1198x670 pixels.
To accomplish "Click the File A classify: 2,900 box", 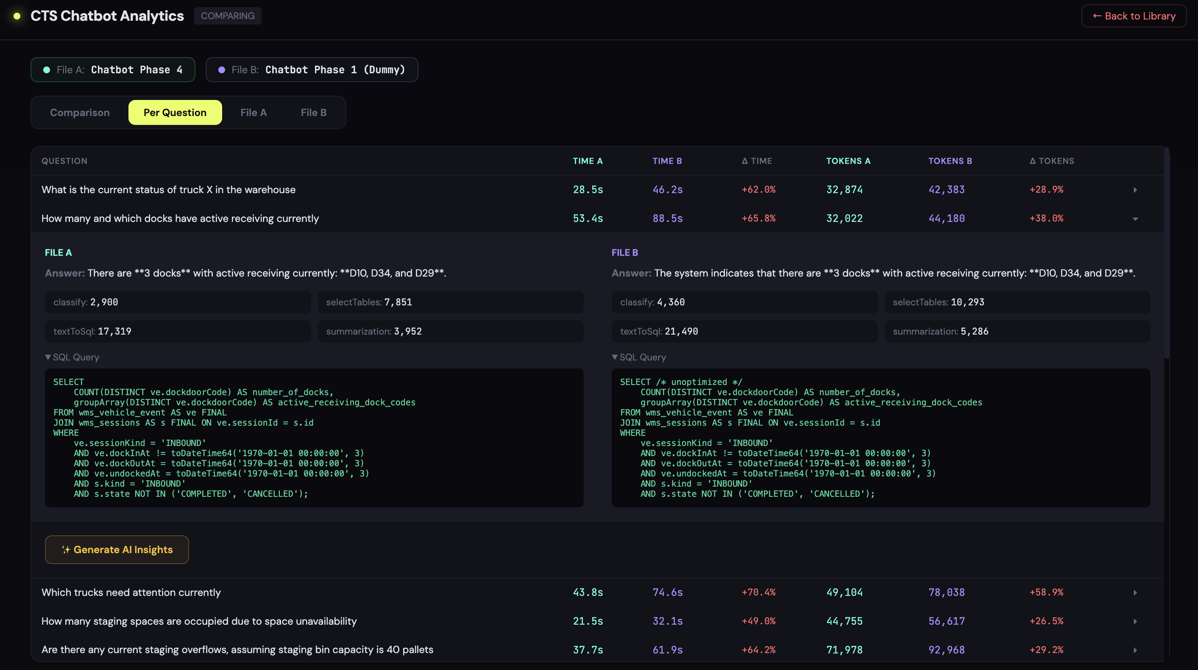I will [178, 302].
